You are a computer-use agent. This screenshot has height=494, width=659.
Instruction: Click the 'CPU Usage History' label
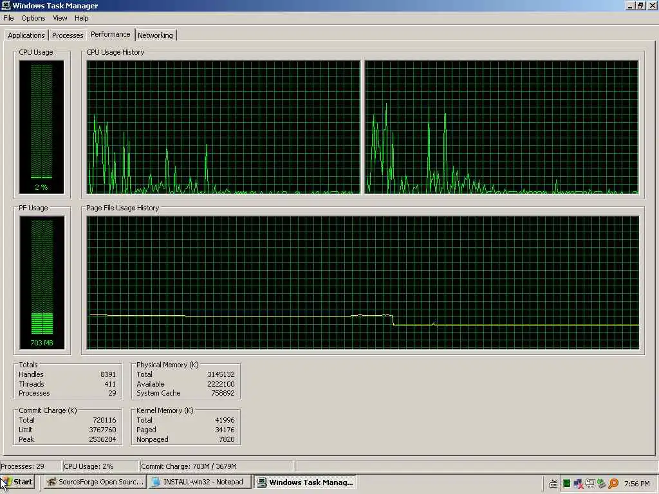115,52
